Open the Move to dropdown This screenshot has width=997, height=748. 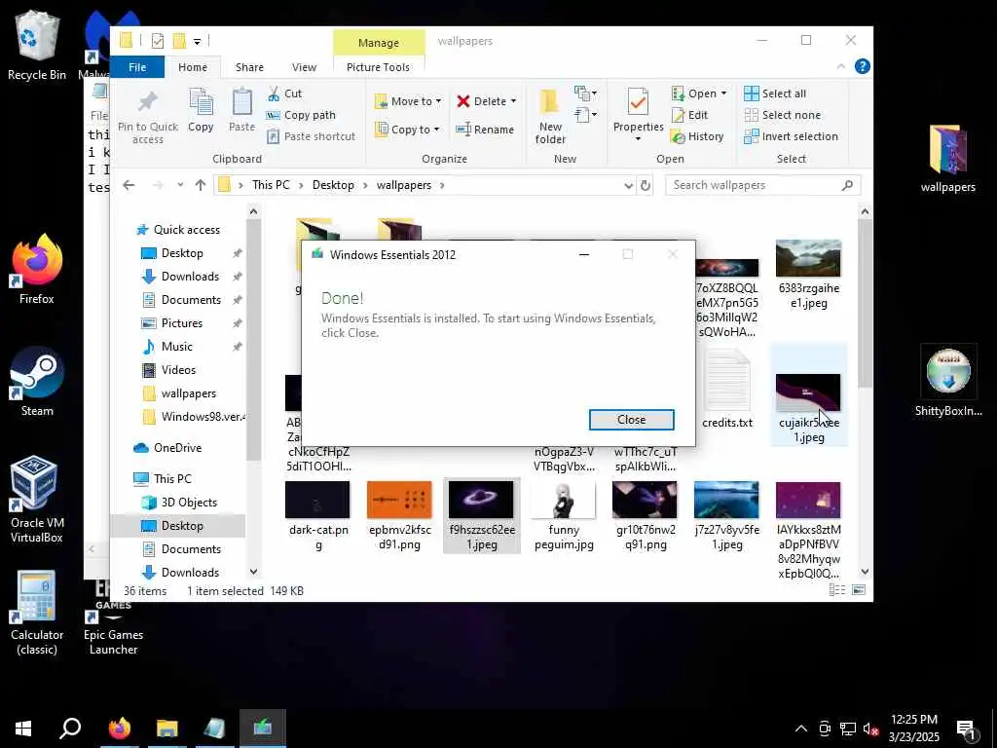pyautogui.click(x=408, y=101)
